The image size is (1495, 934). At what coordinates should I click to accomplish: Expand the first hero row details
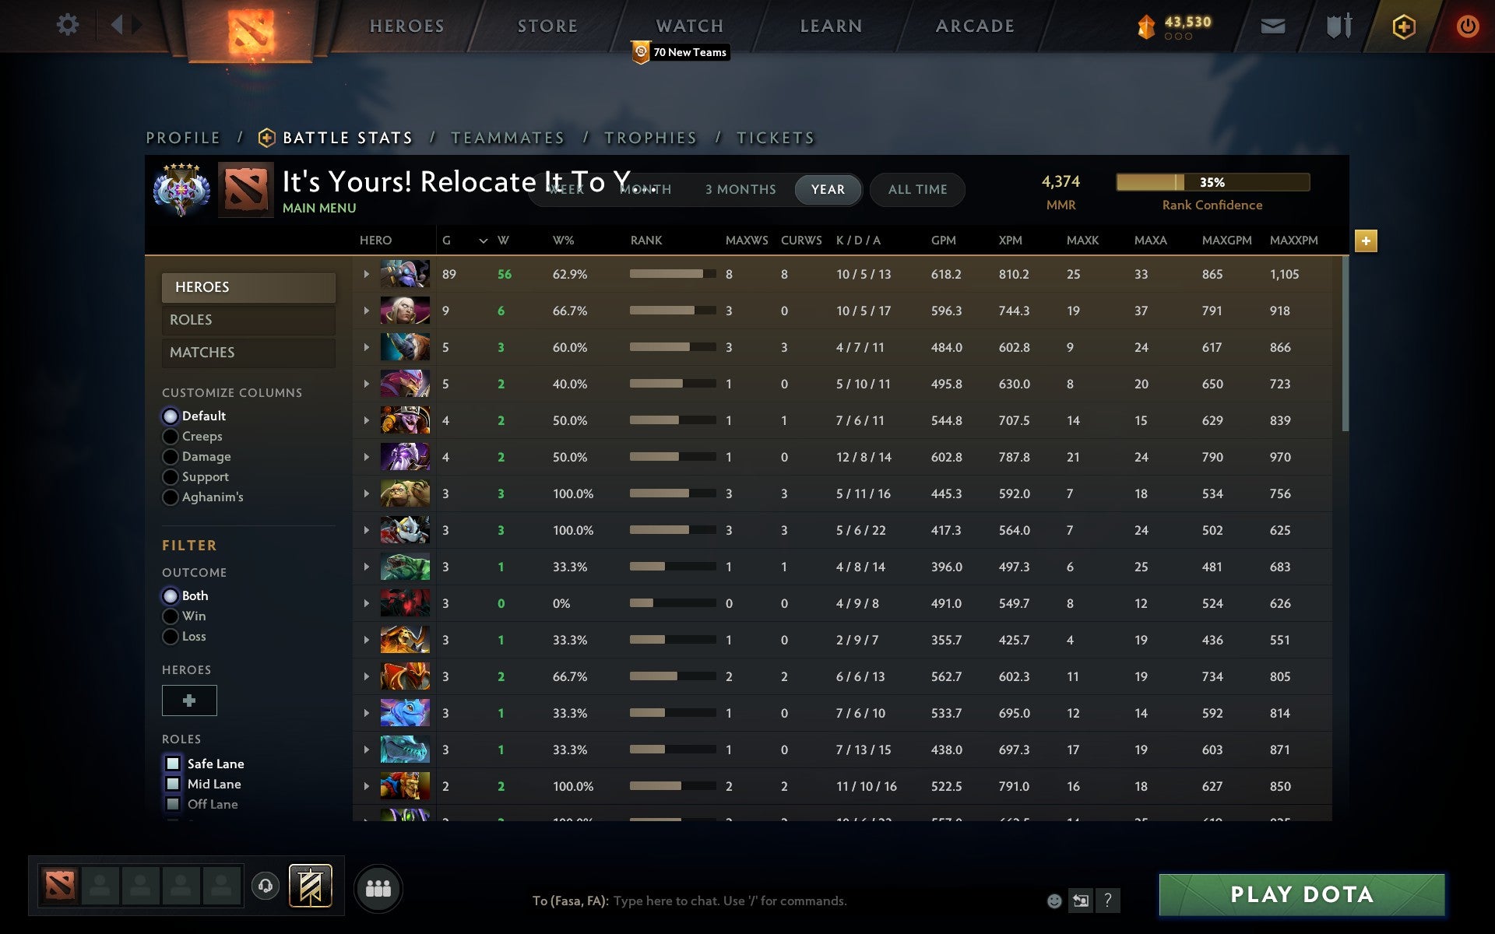[366, 274]
